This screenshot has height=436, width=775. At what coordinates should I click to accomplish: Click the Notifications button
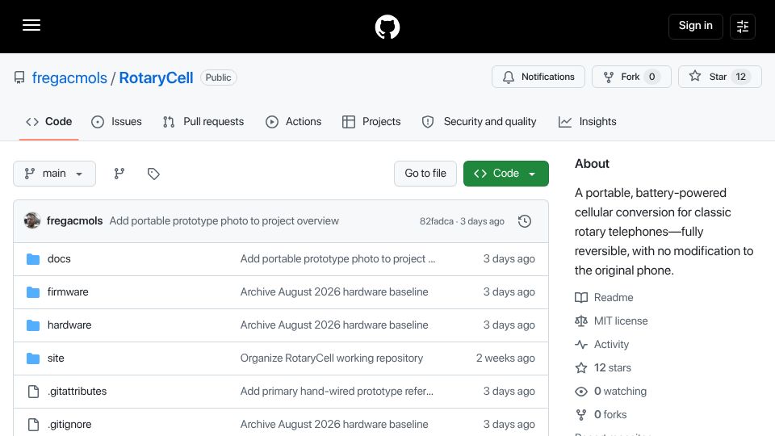pyautogui.click(x=538, y=77)
